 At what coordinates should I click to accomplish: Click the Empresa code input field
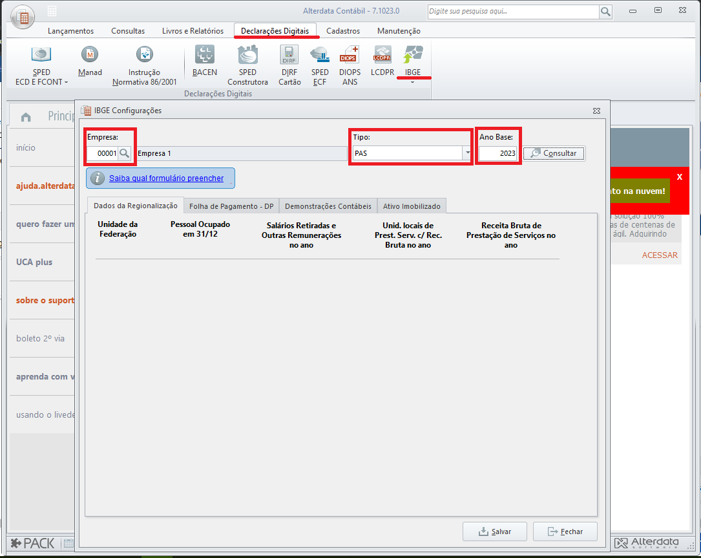[x=102, y=153]
